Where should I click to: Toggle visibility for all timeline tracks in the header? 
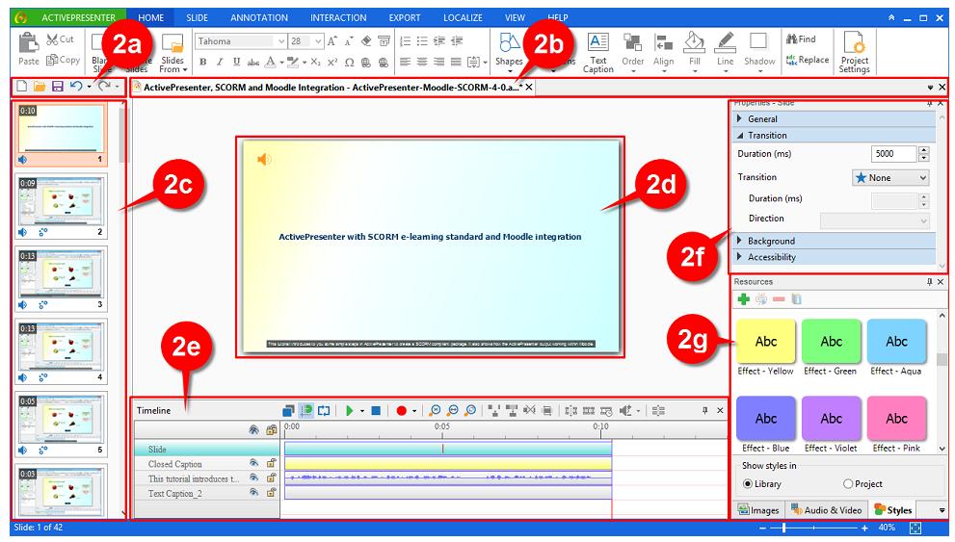click(x=254, y=430)
